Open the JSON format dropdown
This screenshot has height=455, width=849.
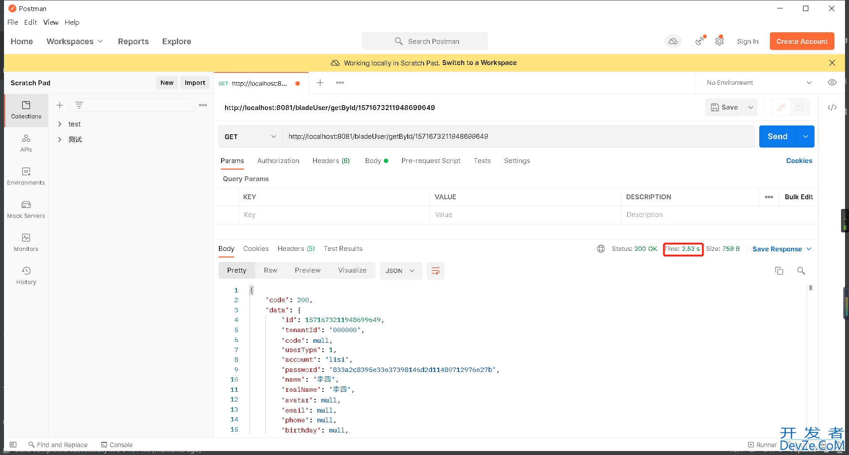(400, 271)
